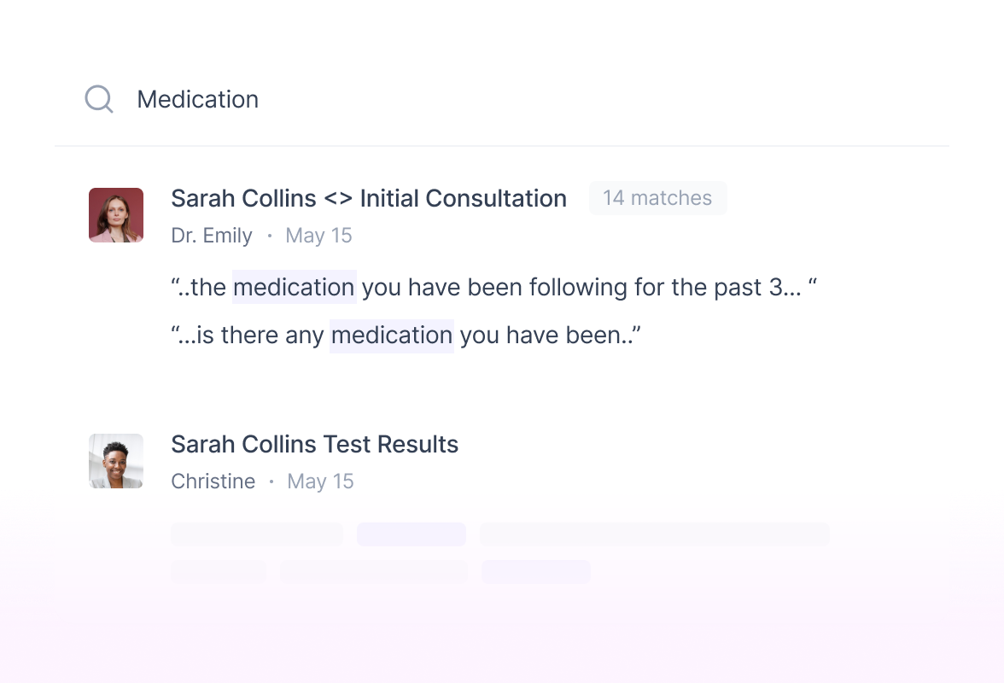The height and width of the screenshot is (683, 1004).
Task: Click the purple placeholder highlight in first skeleton row
Action: pos(412,534)
